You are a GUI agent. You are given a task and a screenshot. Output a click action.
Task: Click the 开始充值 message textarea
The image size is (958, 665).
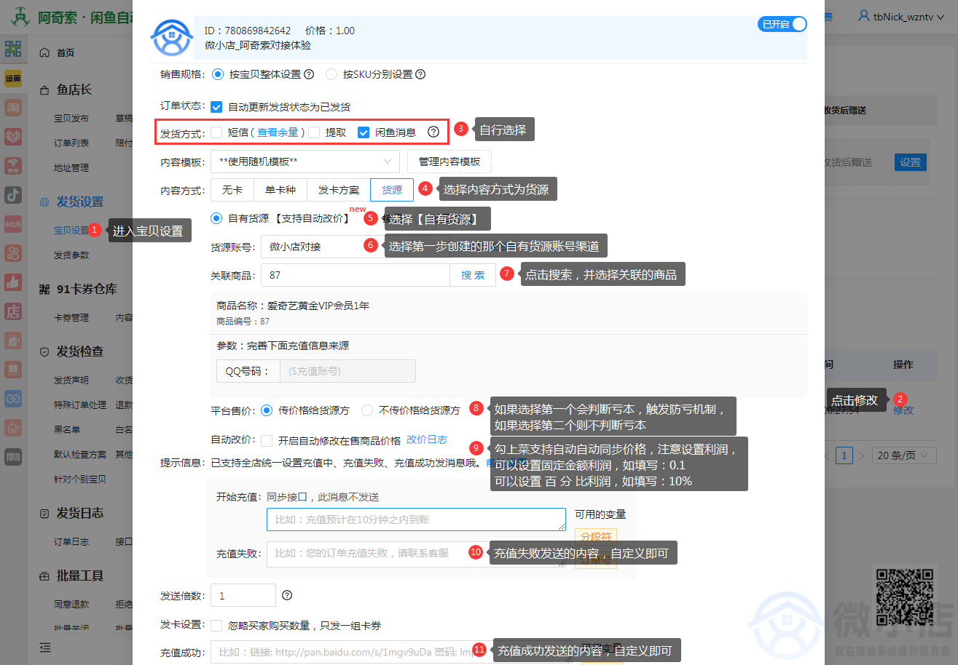coord(416,519)
